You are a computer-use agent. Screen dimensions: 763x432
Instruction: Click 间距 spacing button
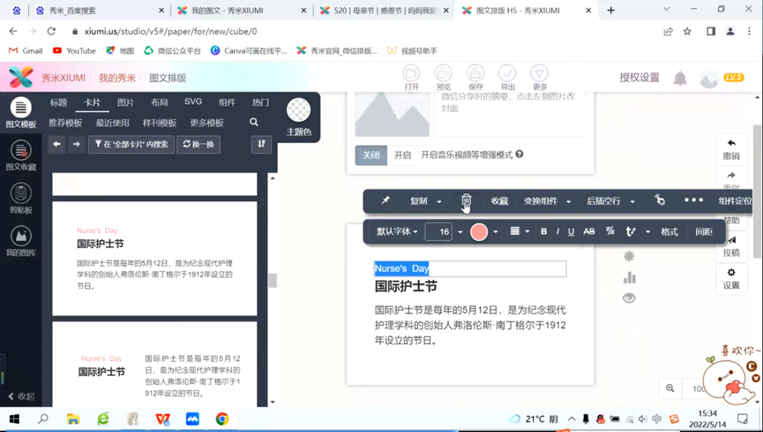tap(703, 232)
